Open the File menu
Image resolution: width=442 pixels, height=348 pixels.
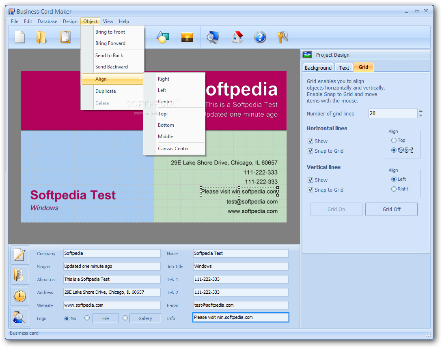coord(15,21)
